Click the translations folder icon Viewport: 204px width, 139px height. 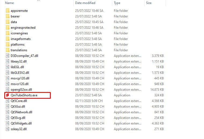(x=8, y=50)
